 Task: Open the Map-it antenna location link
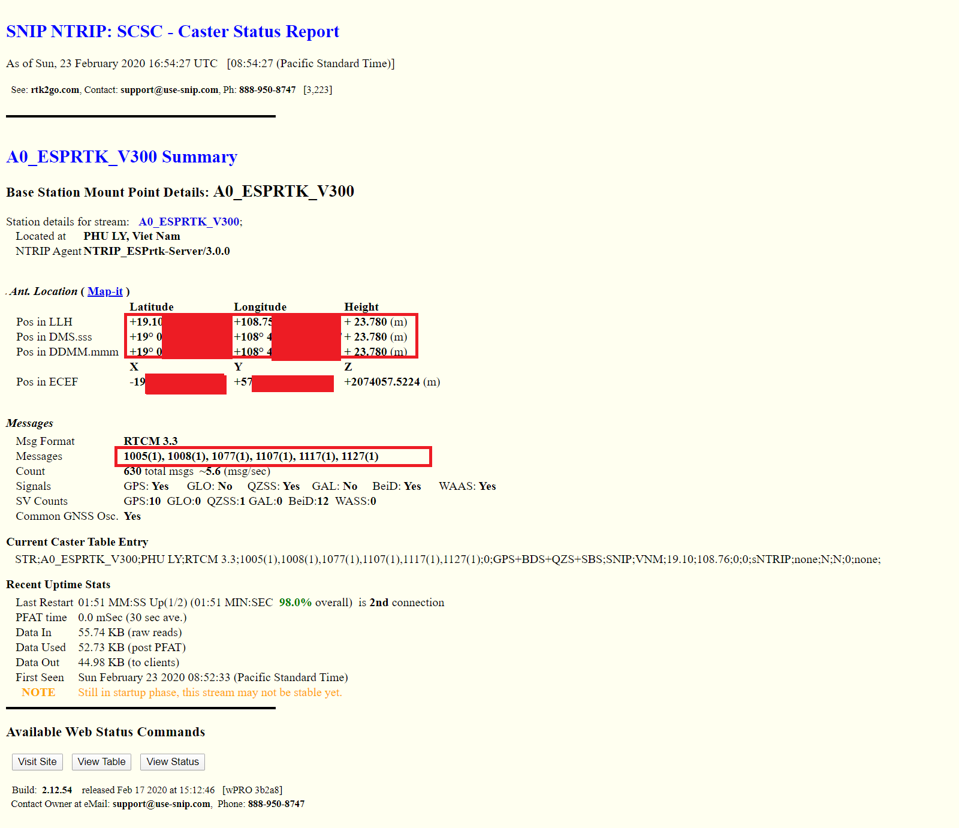[105, 291]
